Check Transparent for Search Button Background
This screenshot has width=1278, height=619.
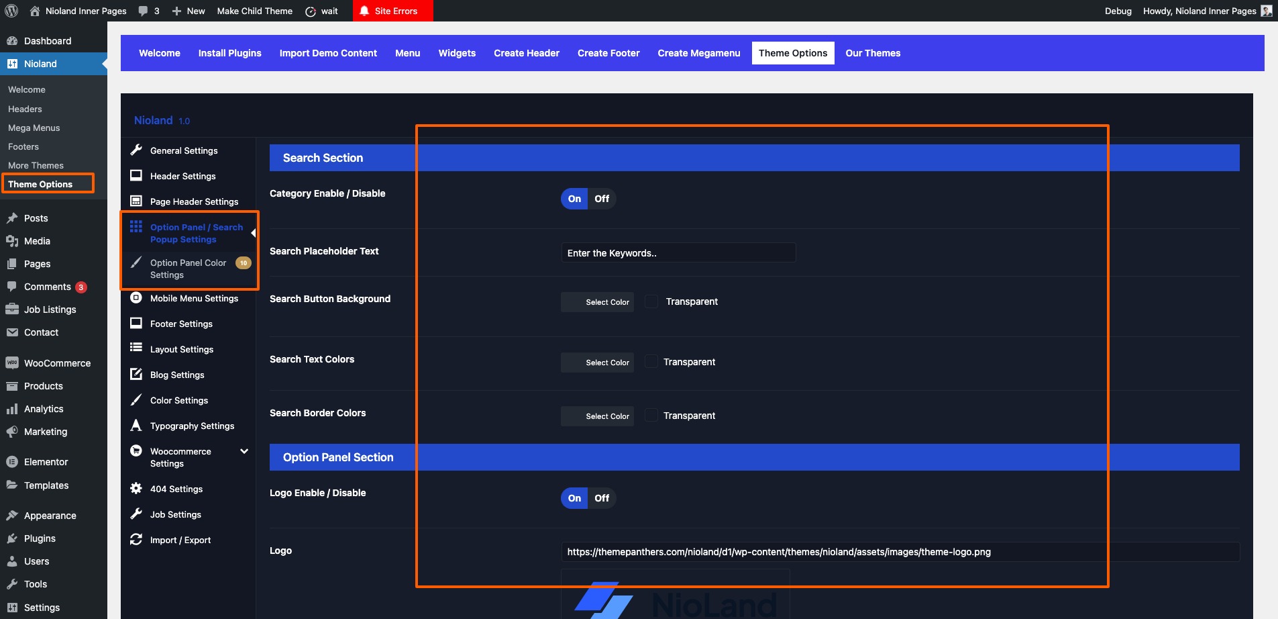point(651,301)
